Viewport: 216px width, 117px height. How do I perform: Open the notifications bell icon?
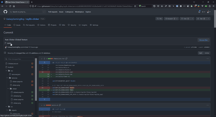pos(199,12)
